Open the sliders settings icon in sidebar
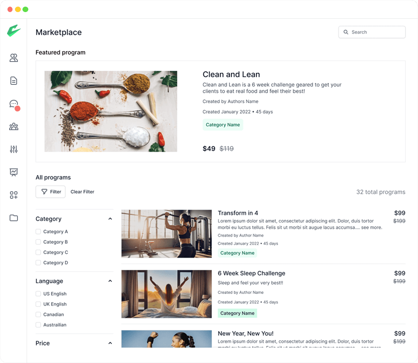This screenshot has width=418, height=363. 14,149
